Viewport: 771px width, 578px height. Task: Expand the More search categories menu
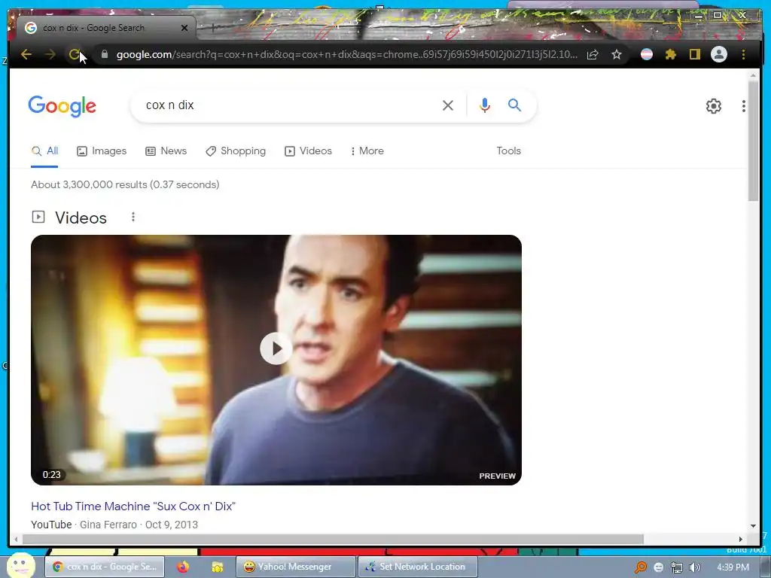367,151
